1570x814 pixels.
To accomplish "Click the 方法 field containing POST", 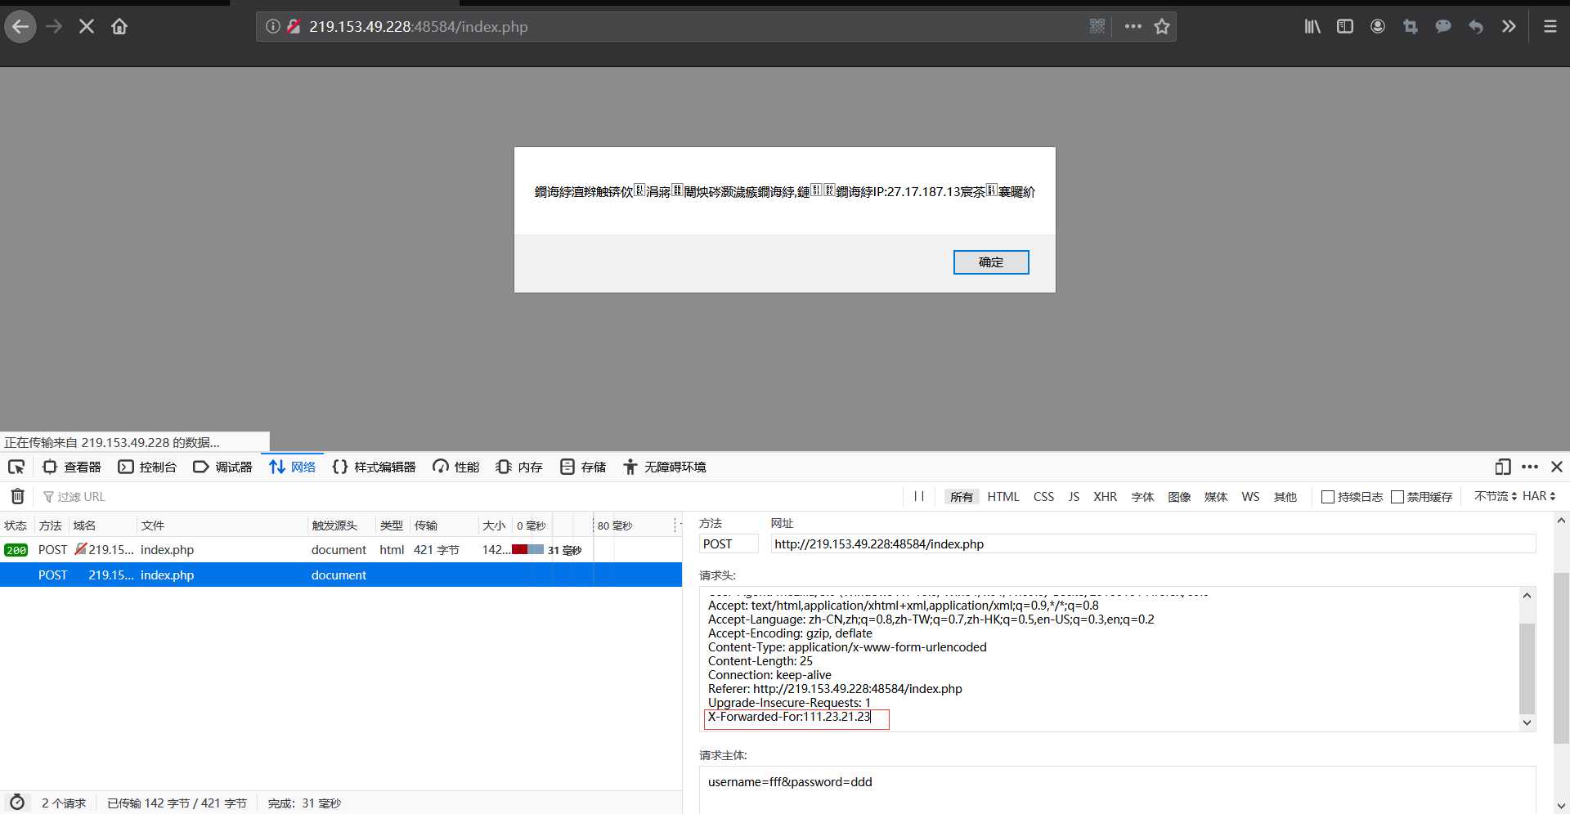I will click(x=729, y=544).
